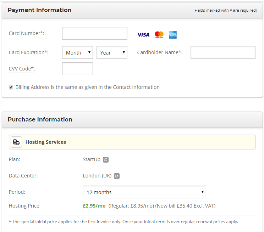Click the Visa card logo

coord(143,35)
